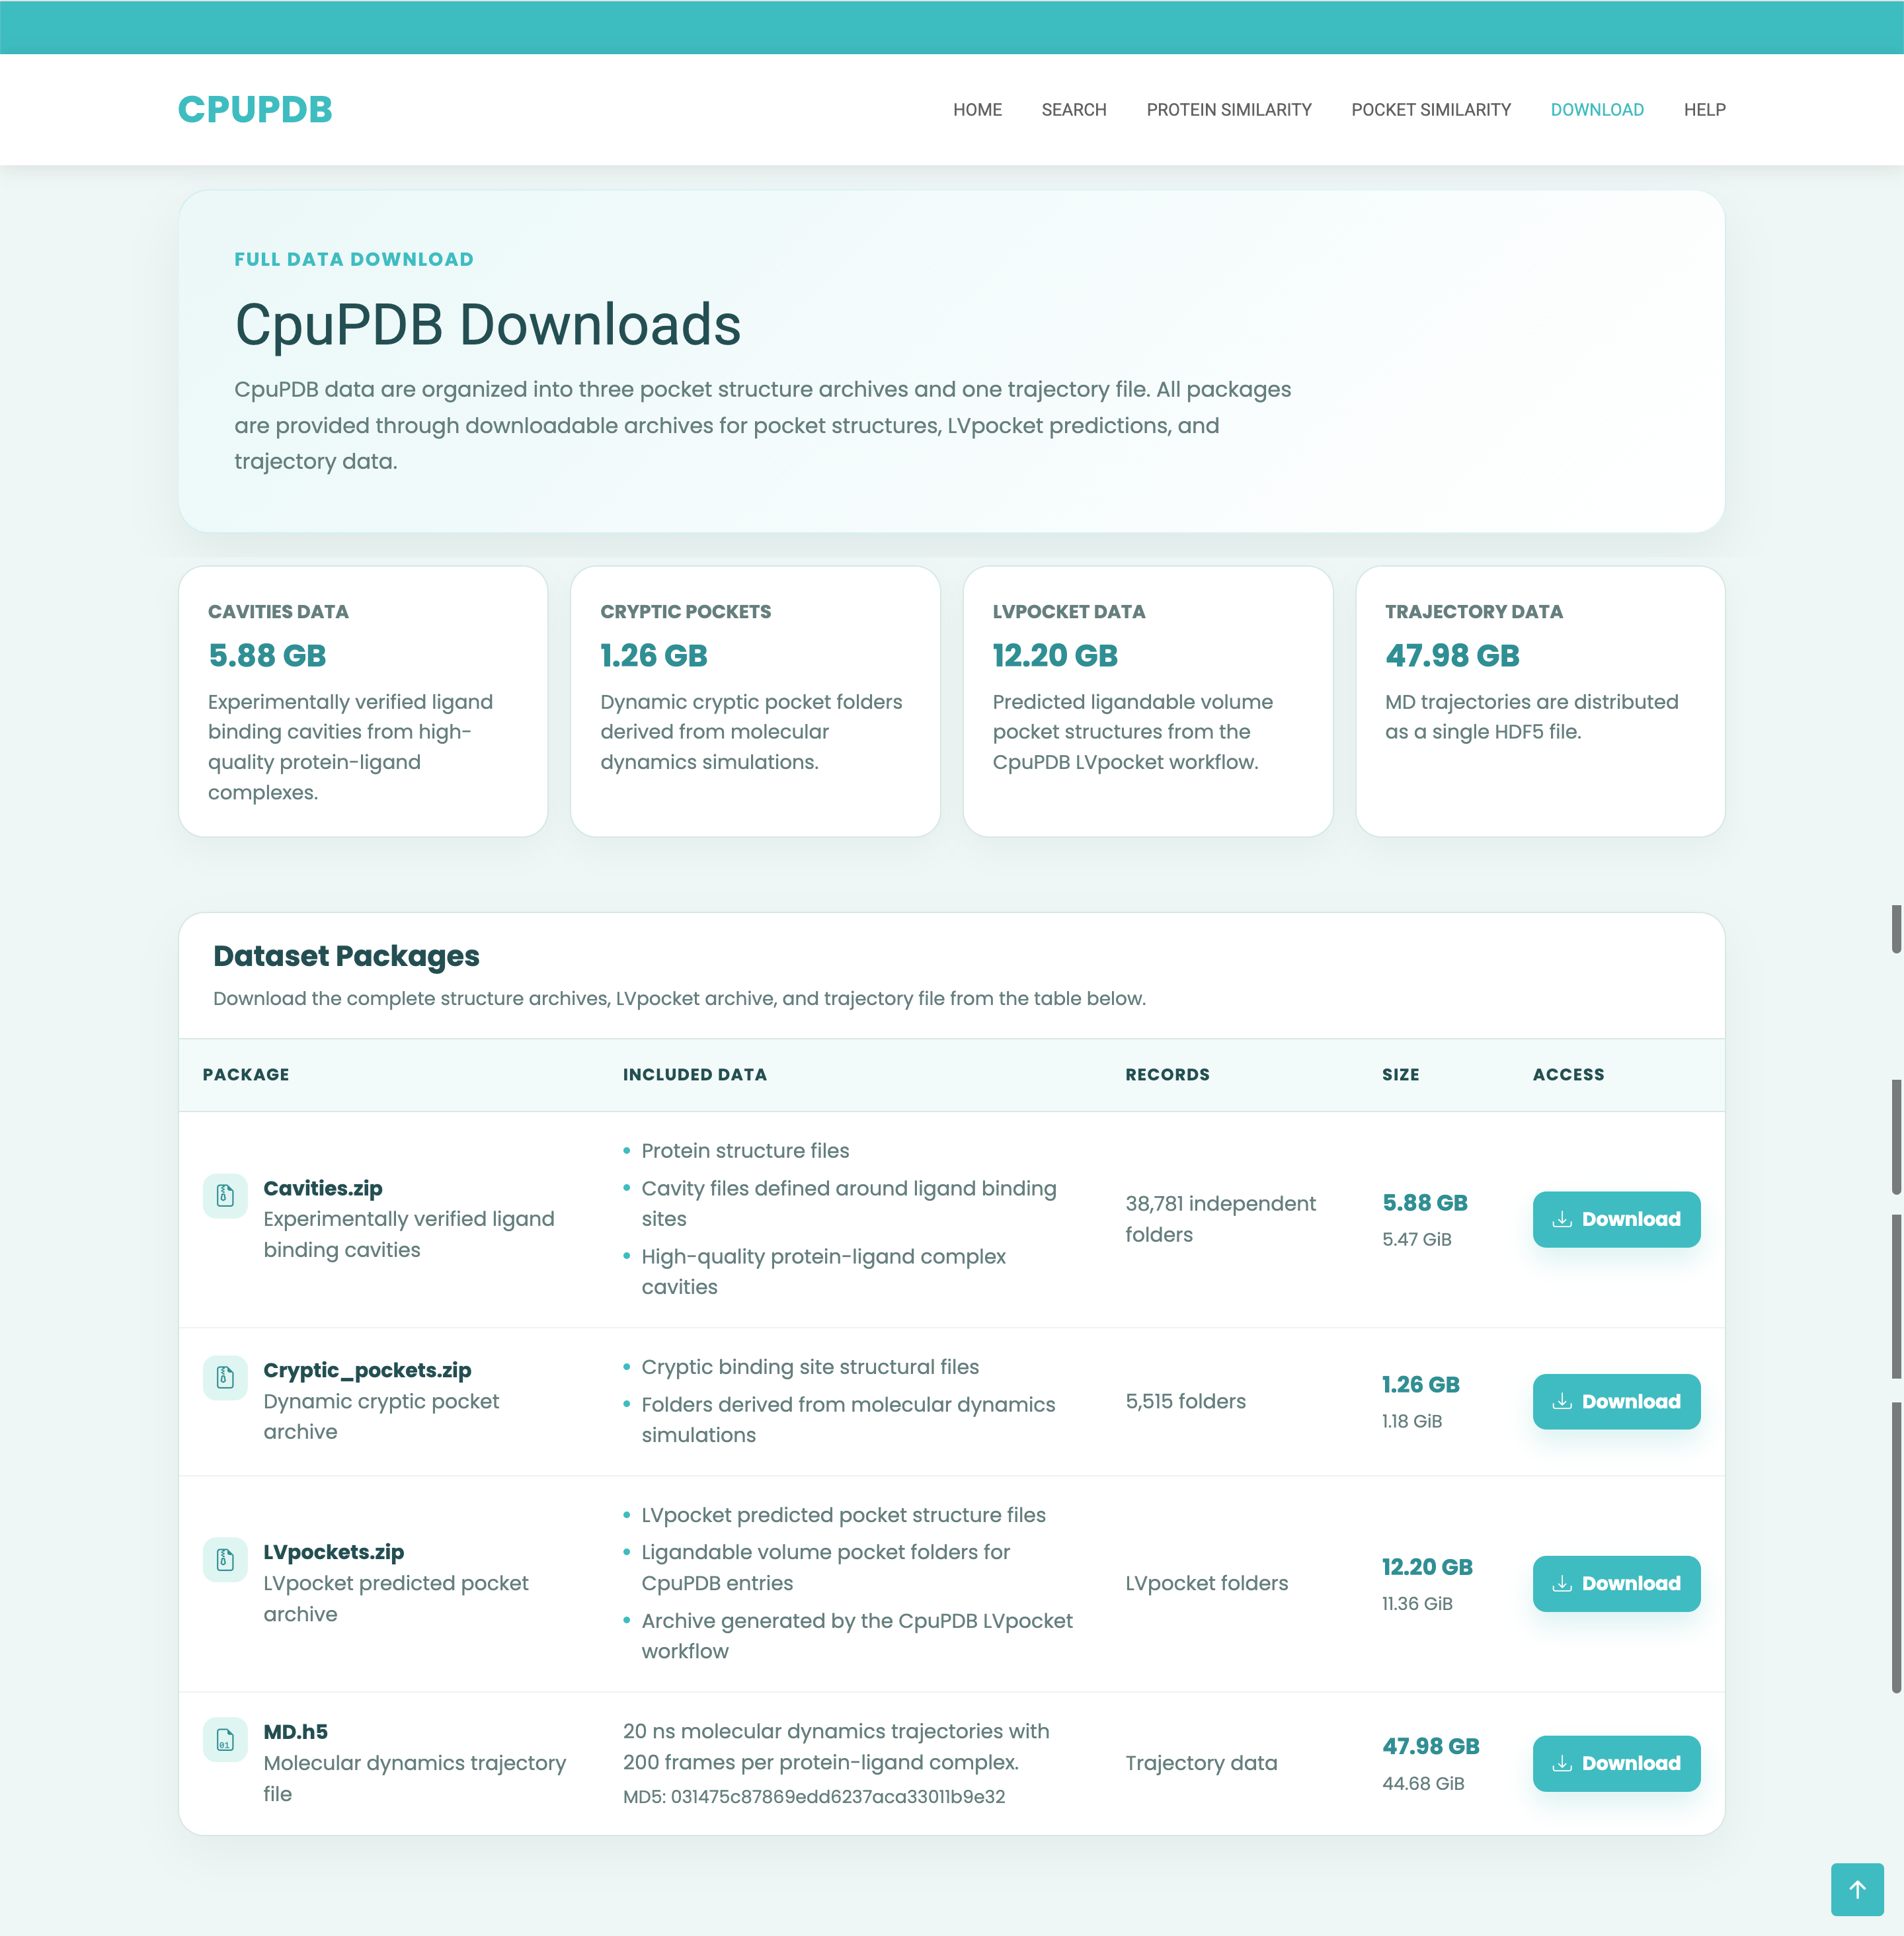The width and height of the screenshot is (1904, 1936).
Task: Click the LVpockets.zip file name
Action: [x=334, y=1552]
